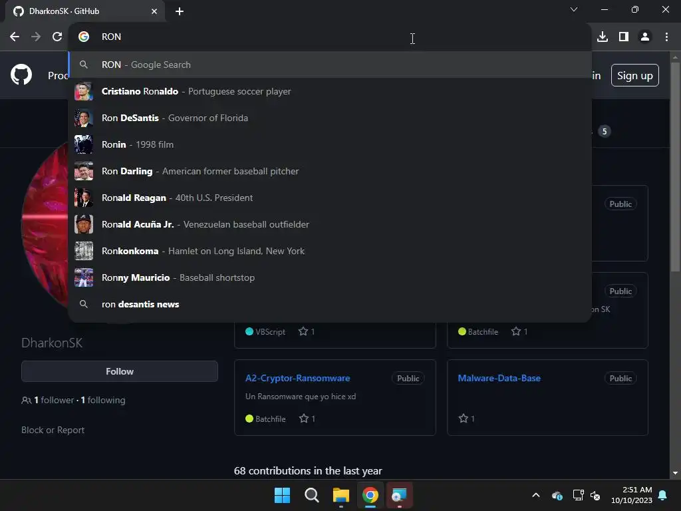681x511 pixels.
Task: Click the GitHub octocat logo
Action: click(21, 75)
